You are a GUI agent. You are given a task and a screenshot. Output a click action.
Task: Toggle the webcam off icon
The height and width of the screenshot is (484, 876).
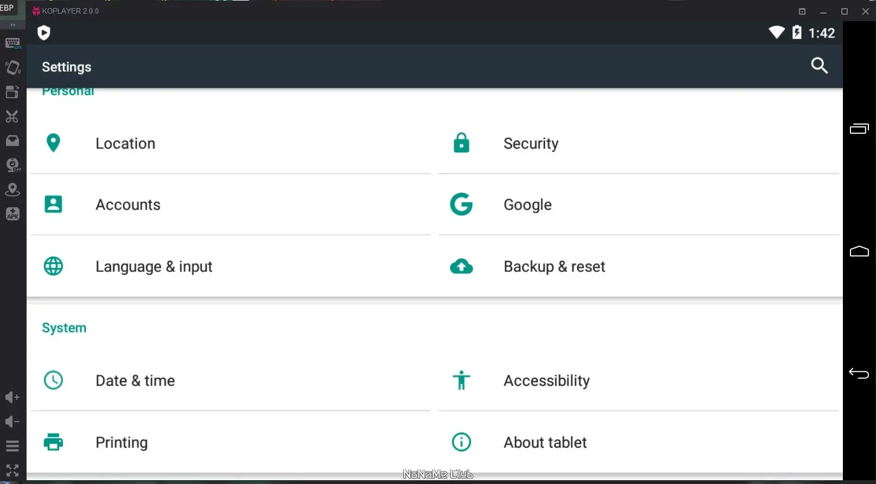[12, 165]
